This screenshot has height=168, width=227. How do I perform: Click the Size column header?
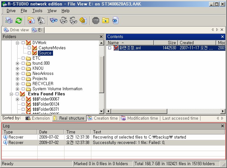(166, 43)
